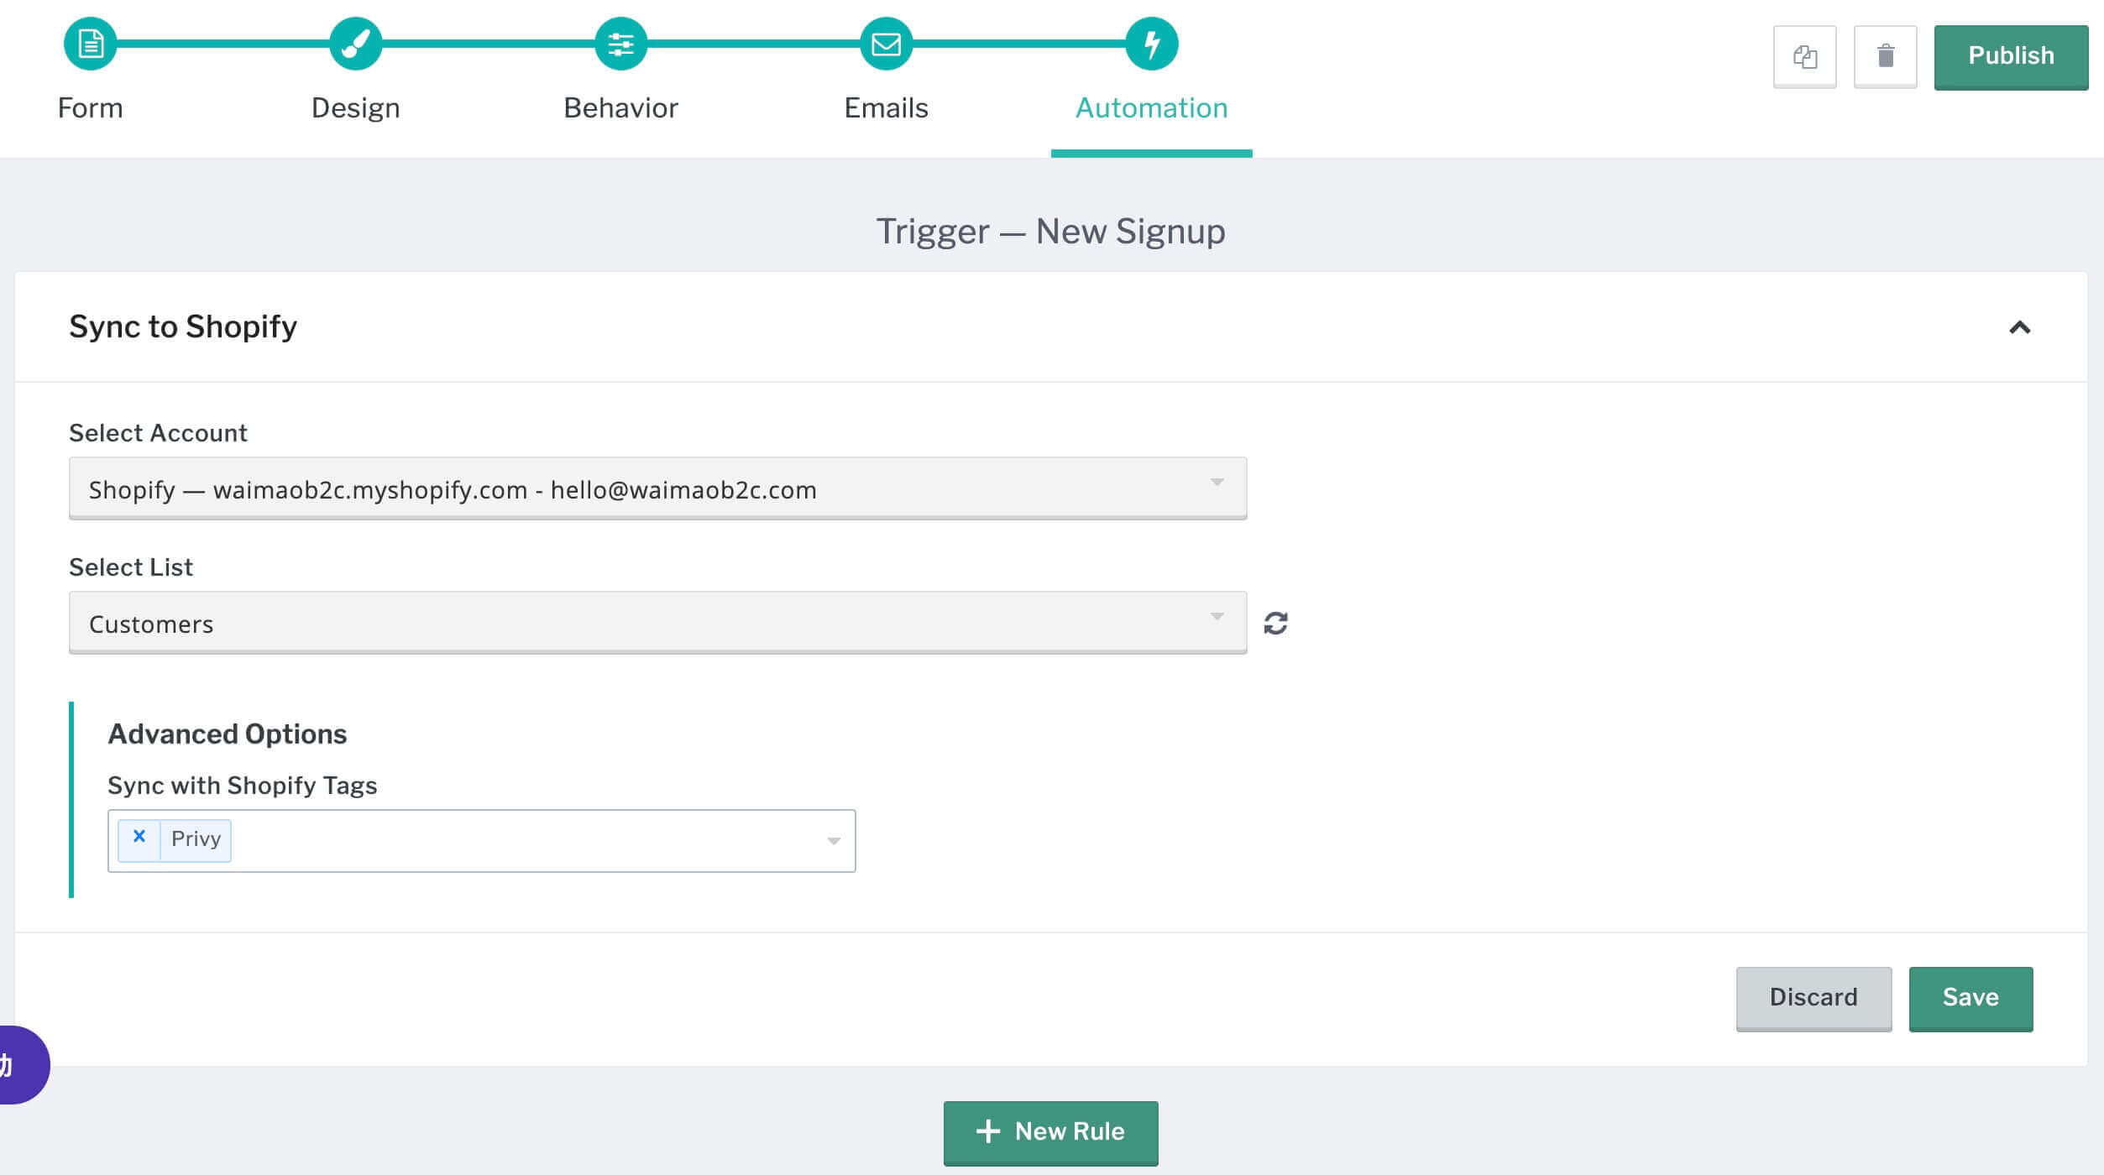
Task: Click the Behavior sliders icon
Action: (x=620, y=44)
